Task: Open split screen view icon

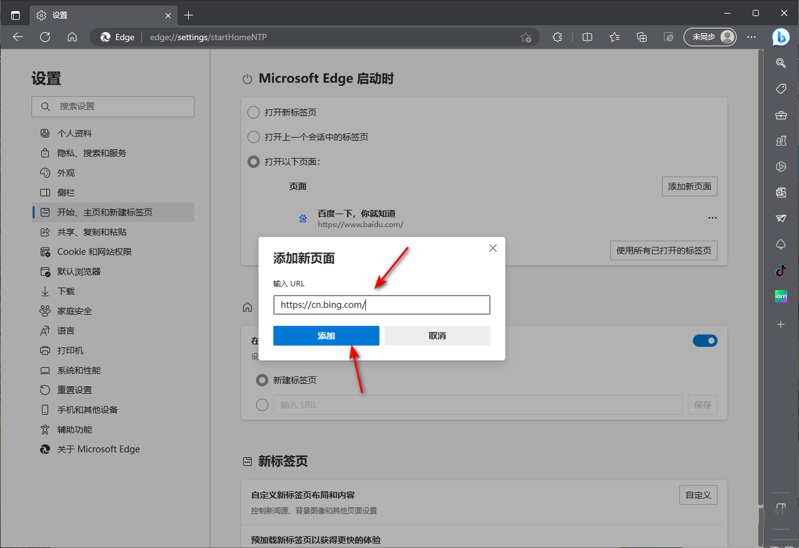Action: (587, 37)
